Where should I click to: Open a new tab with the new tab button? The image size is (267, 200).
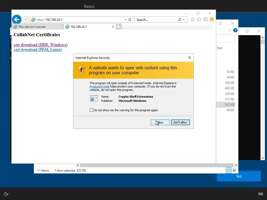tap(119, 27)
